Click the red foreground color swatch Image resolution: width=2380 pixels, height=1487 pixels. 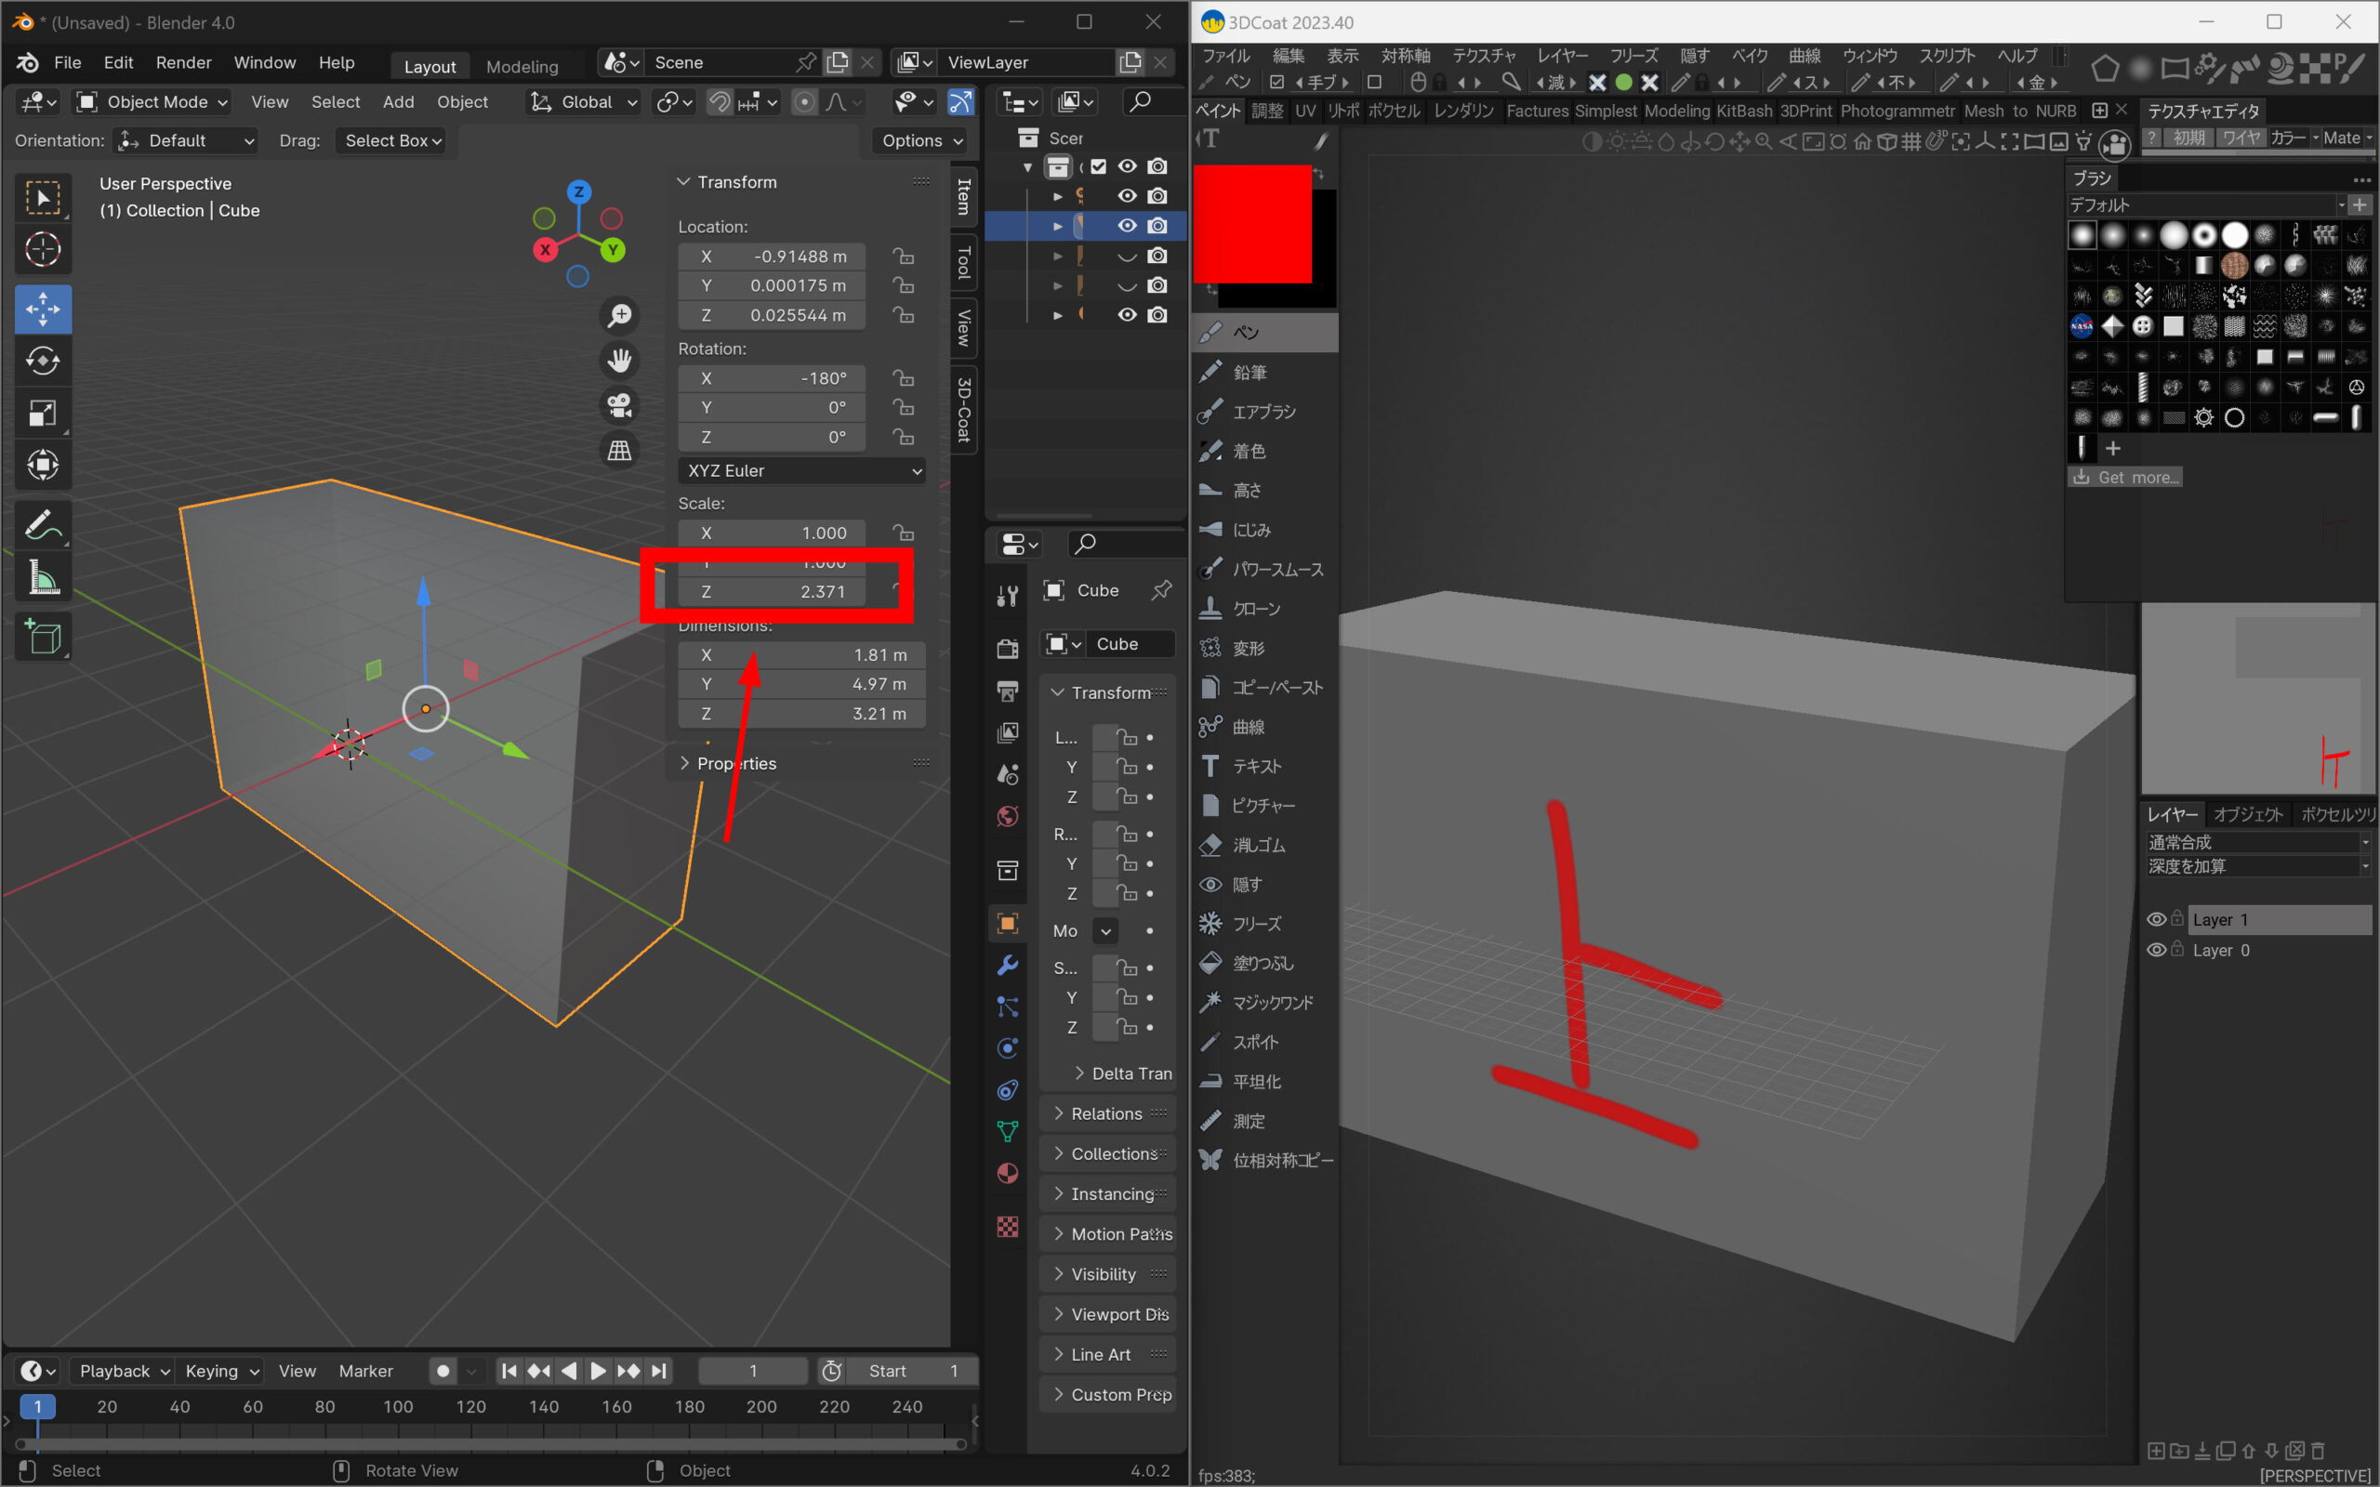[x=1251, y=223]
